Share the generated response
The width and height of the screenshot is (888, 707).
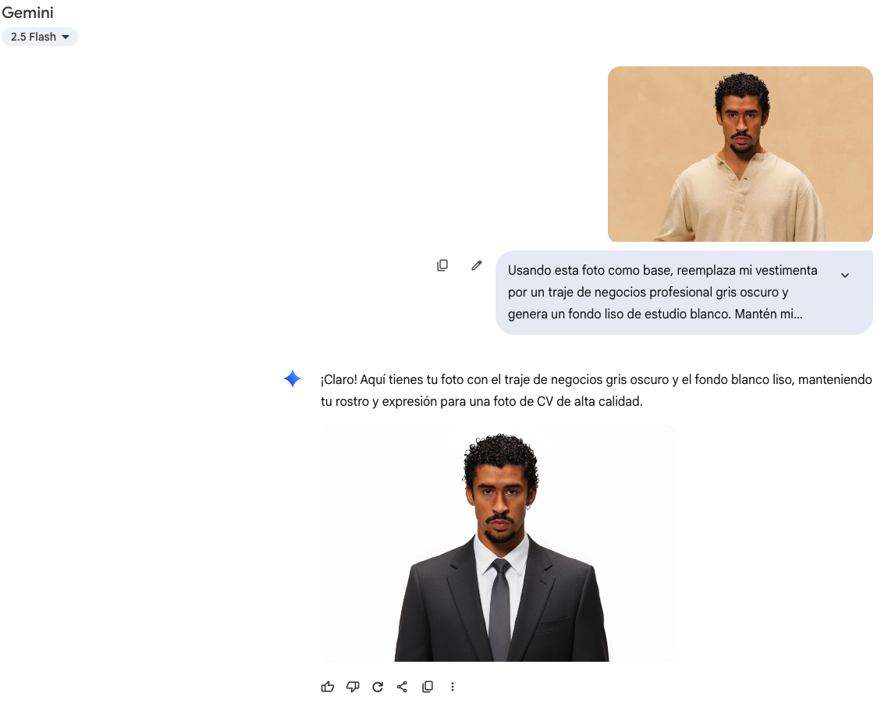[403, 687]
